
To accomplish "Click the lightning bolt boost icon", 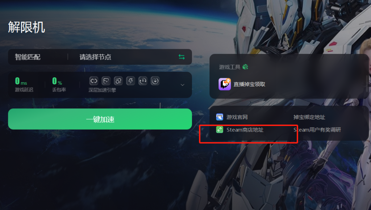I will 130,81.
